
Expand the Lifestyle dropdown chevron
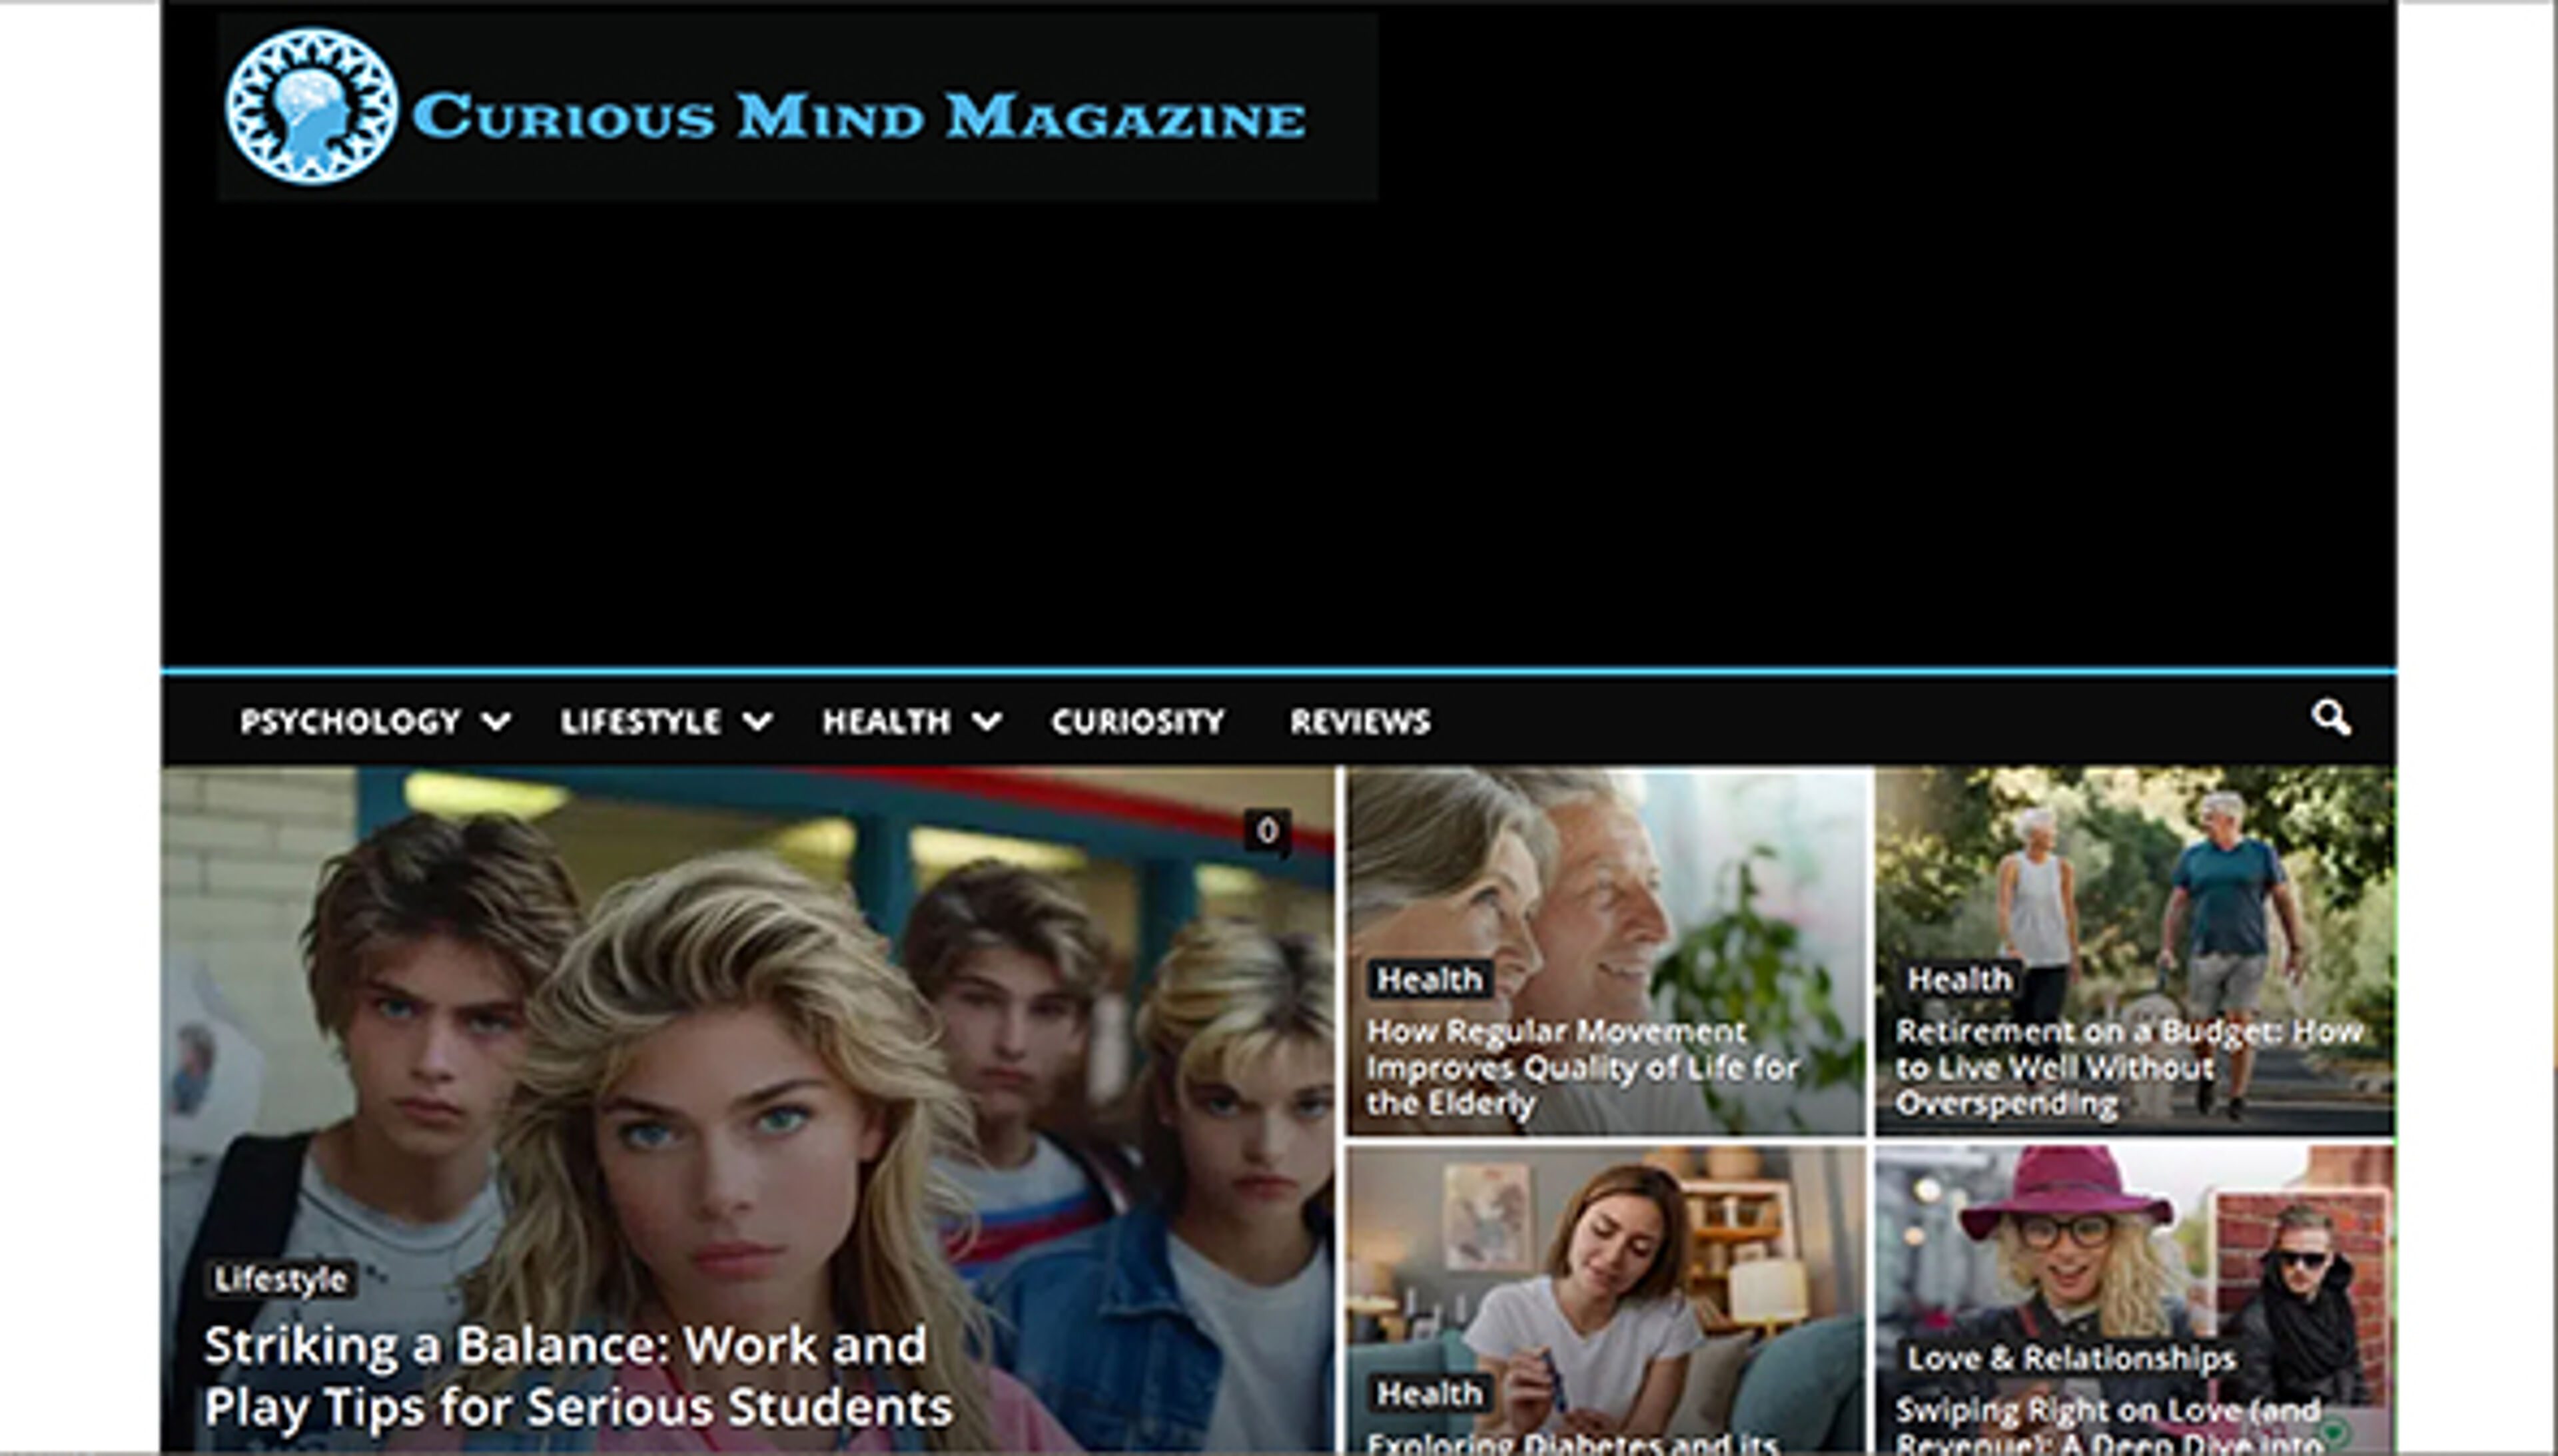760,720
